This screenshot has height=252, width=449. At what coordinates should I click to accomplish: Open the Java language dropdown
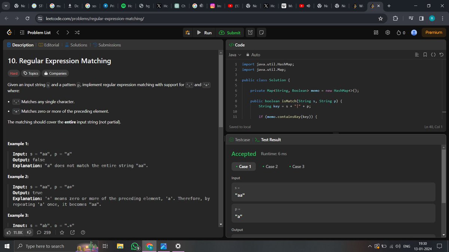pos(235,55)
